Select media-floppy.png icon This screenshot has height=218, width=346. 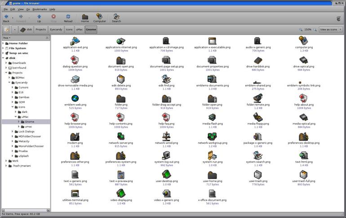coord(258,117)
